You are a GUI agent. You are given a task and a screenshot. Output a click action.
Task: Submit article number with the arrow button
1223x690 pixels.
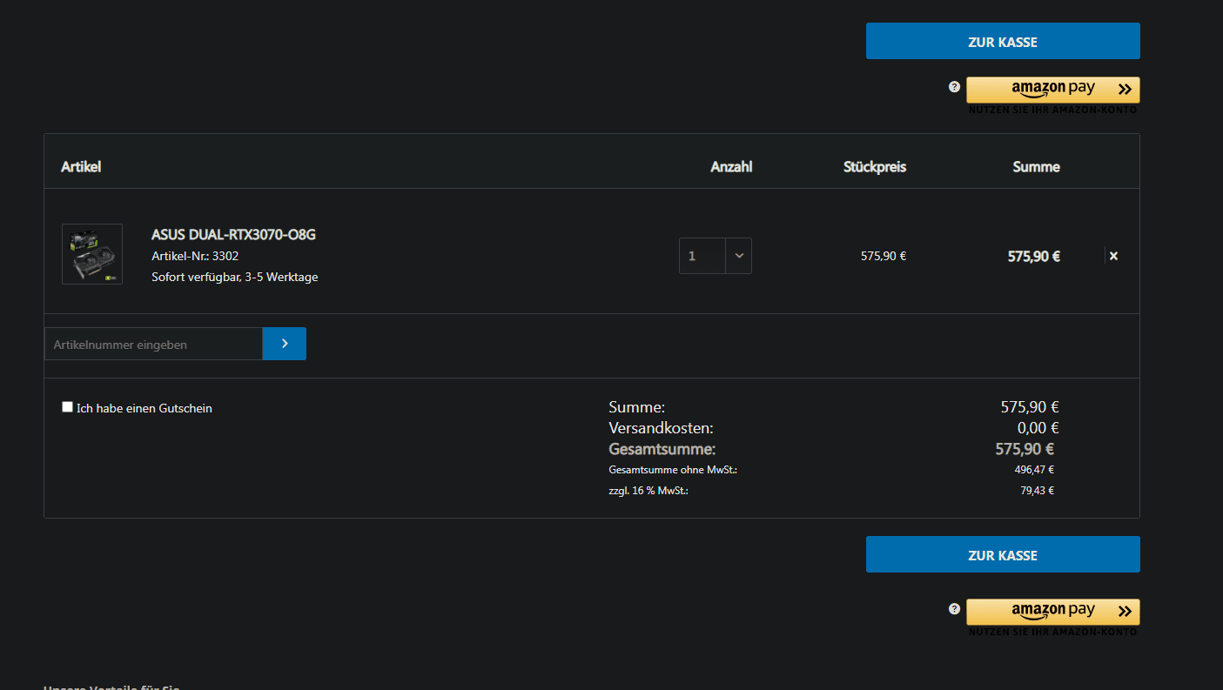pos(285,344)
